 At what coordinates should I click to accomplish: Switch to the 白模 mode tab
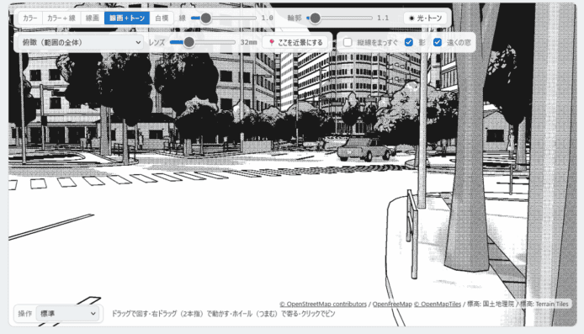162,18
